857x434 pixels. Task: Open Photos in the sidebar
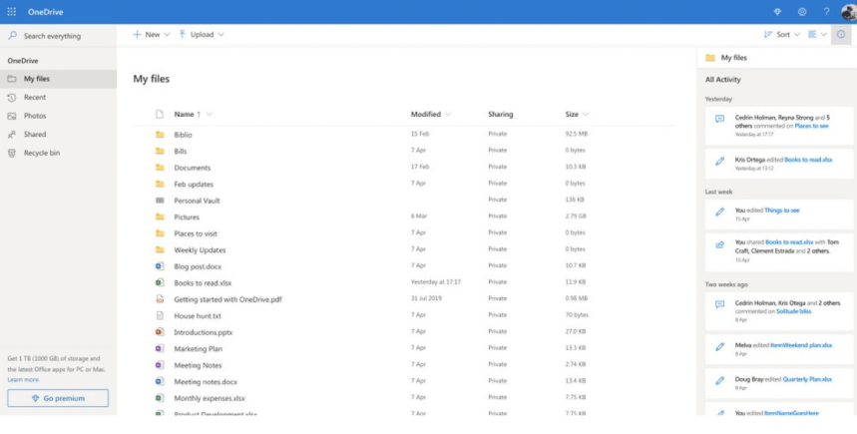click(x=58, y=116)
